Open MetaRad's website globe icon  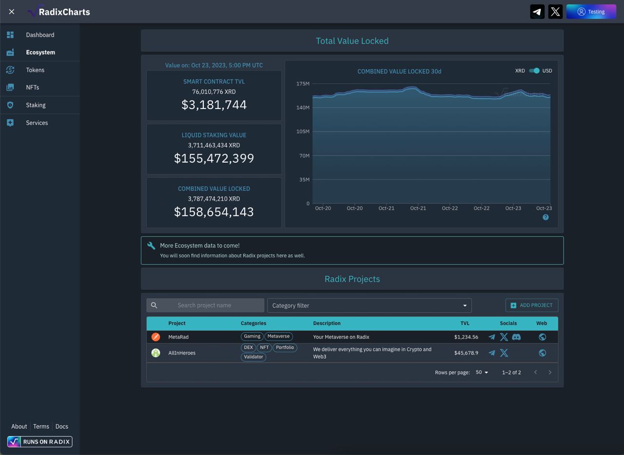pyautogui.click(x=542, y=337)
